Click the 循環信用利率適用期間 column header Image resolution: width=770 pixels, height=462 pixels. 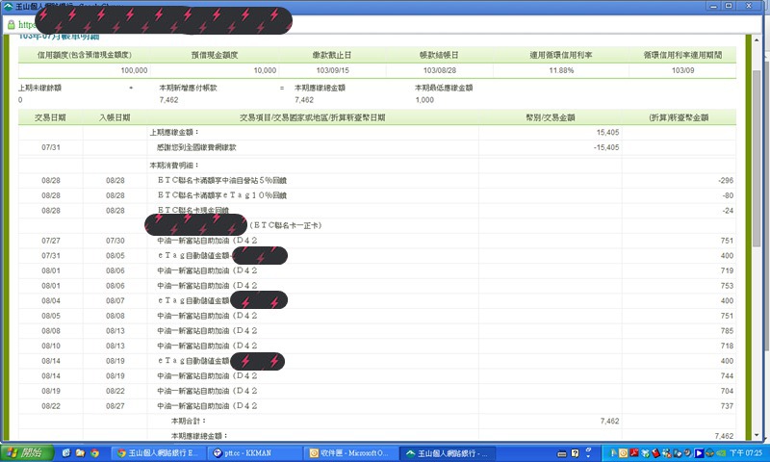point(682,55)
